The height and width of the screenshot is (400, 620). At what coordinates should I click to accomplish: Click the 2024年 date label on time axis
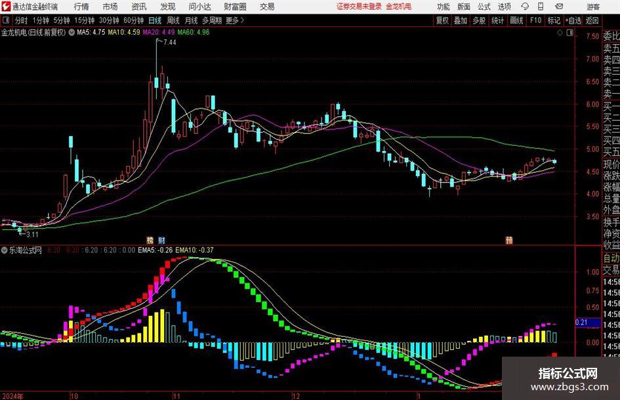[x=12, y=396]
